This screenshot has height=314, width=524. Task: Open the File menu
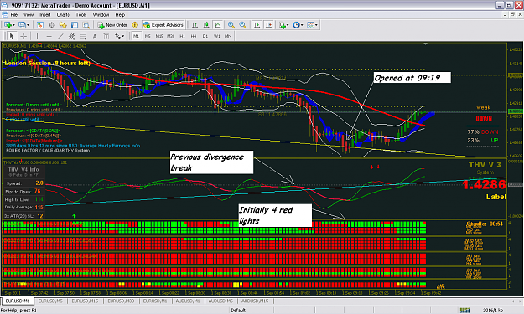pos(14,15)
